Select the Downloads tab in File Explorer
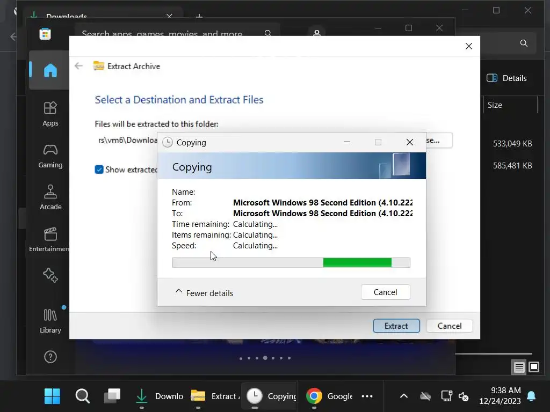This screenshot has height=412, width=550. click(103, 16)
